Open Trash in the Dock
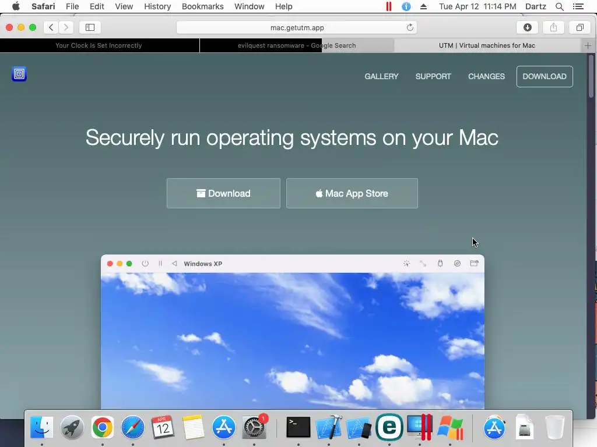Viewport: 597px width, 447px height. [555, 427]
